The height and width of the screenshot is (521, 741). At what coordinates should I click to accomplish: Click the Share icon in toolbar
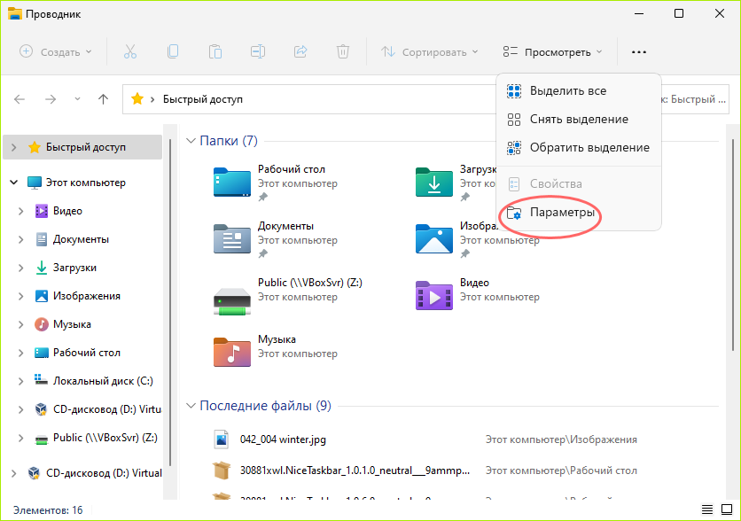click(x=300, y=51)
